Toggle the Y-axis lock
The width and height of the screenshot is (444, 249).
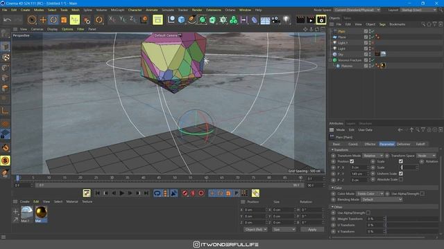coord(123,19)
